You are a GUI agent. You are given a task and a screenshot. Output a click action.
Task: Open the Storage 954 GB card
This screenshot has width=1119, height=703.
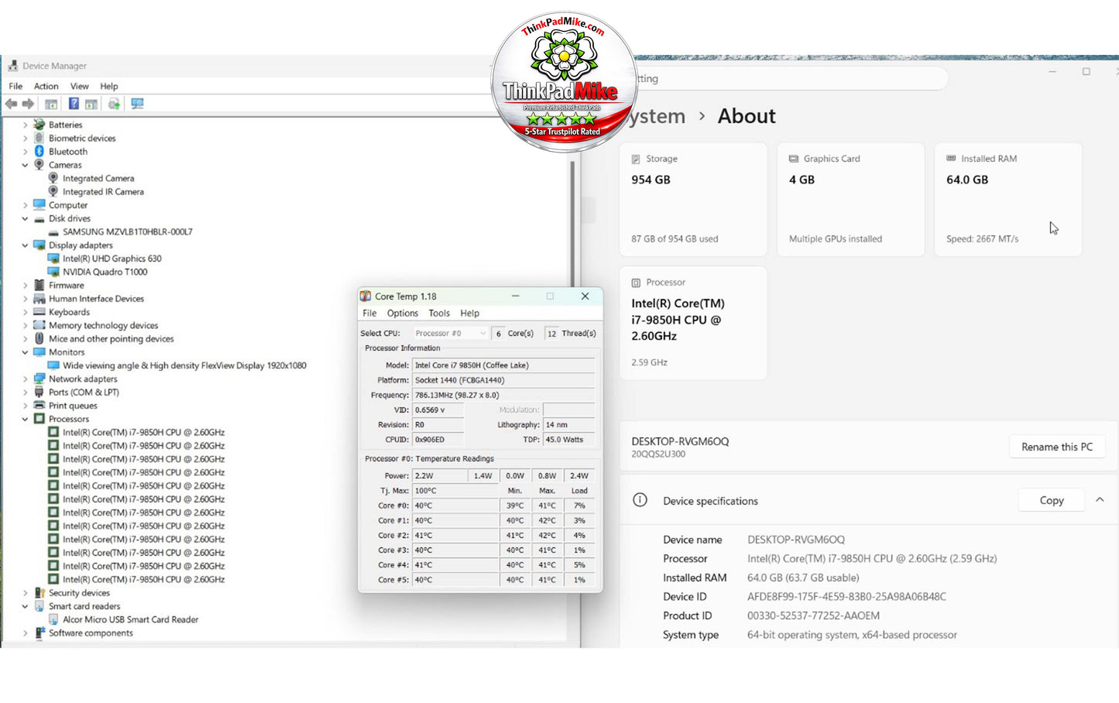(693, 199)
